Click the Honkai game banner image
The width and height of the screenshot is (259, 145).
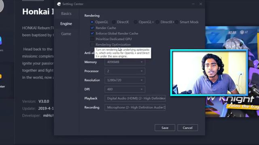coord(232,72)
